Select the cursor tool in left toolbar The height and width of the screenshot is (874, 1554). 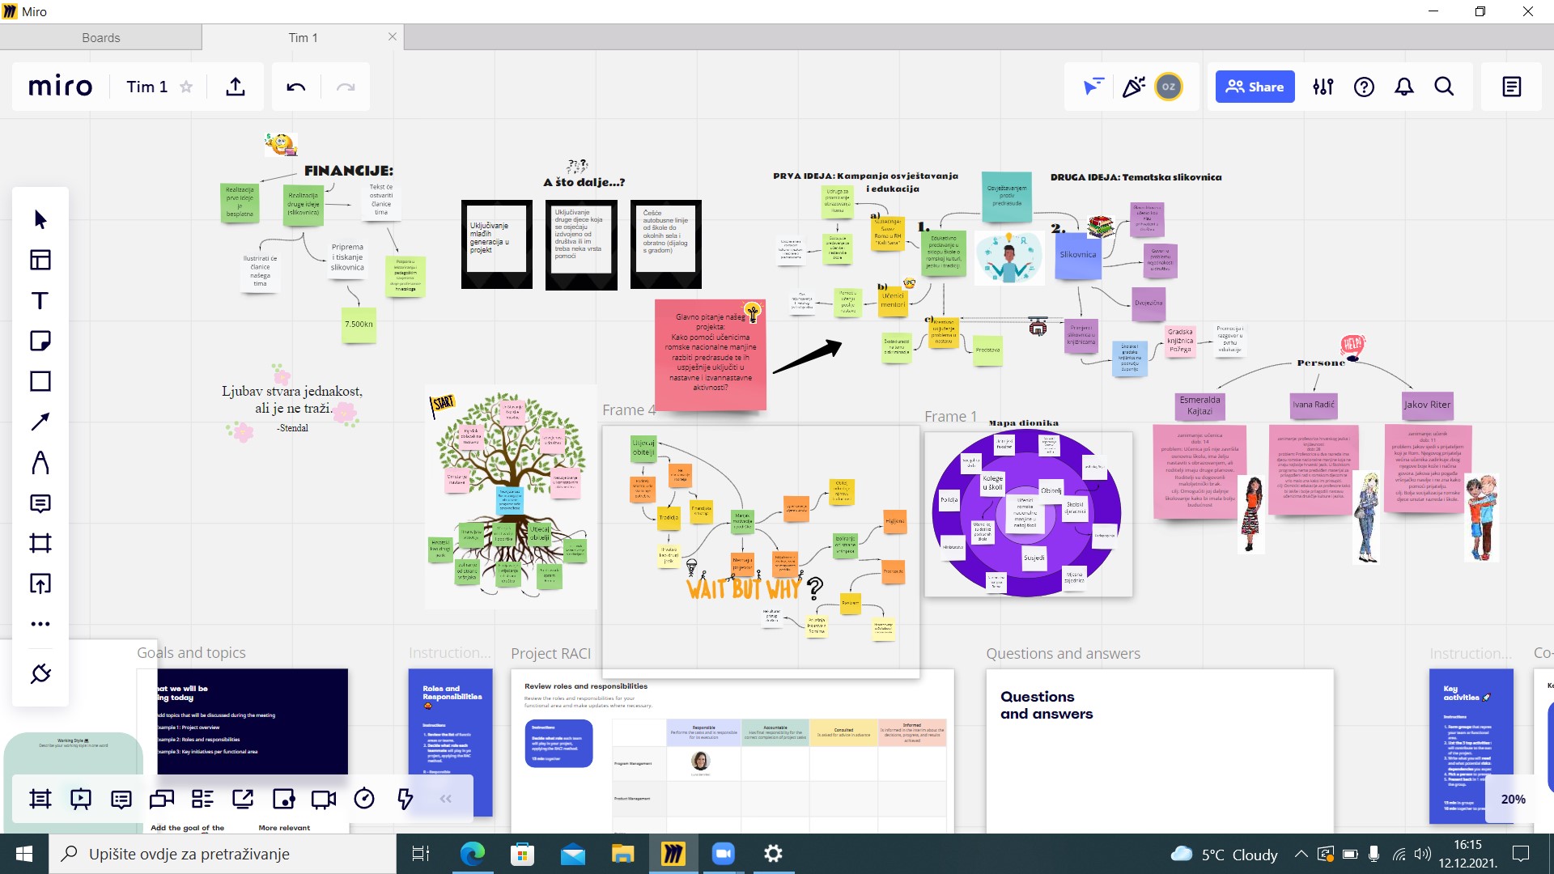tap(40, 219)
